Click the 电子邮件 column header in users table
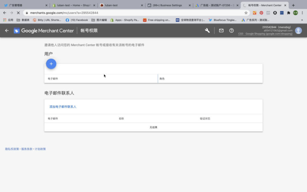307x192 pixels. [x=53, y=79]
